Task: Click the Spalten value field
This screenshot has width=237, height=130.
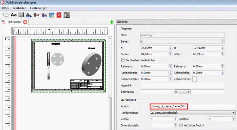Action: coord(220,119)
